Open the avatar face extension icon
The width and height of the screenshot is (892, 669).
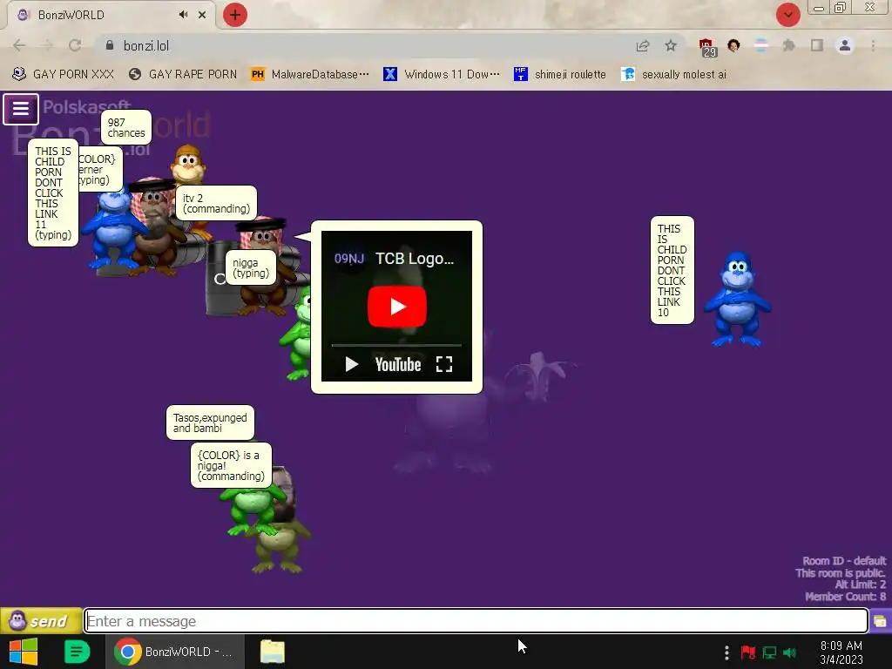pyautogui.click(x=733, y=45)
